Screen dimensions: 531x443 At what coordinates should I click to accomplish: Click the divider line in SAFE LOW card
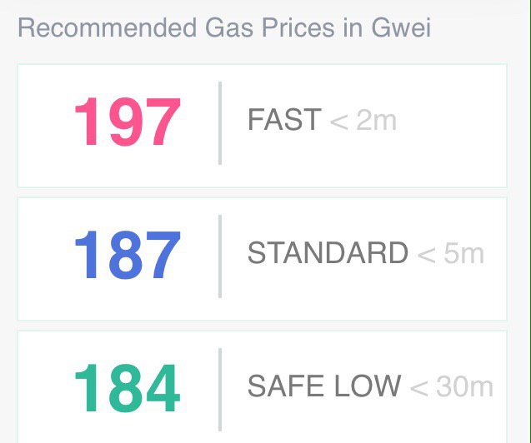coord(220,389)
